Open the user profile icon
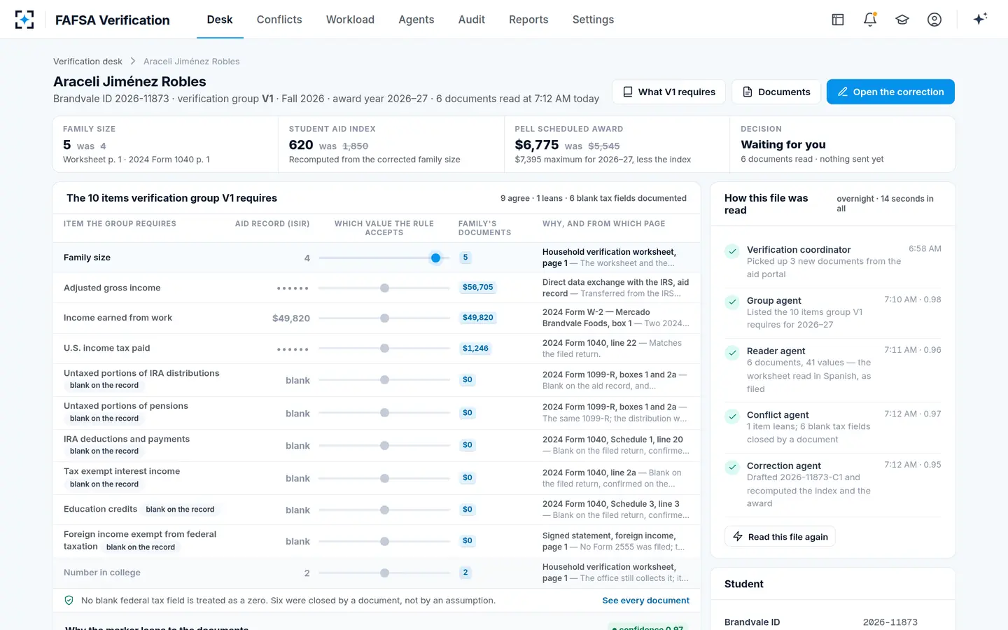The image size is (1008, 630). (934, 20)
